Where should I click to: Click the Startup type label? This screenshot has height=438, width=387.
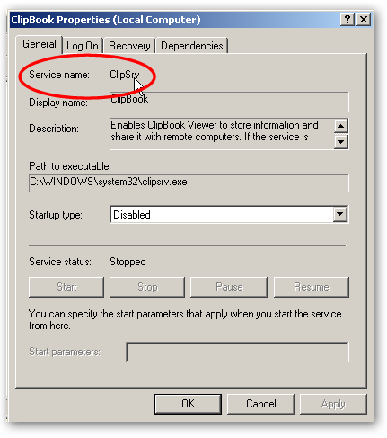pos(56,215)
